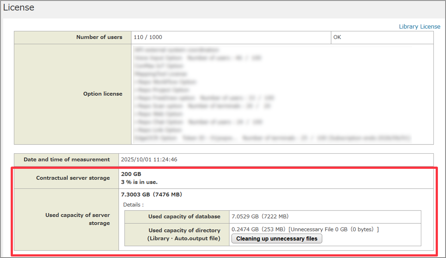Open the Library License link
The width and height of the screenshot is (446, 258).
click(419, 27)
